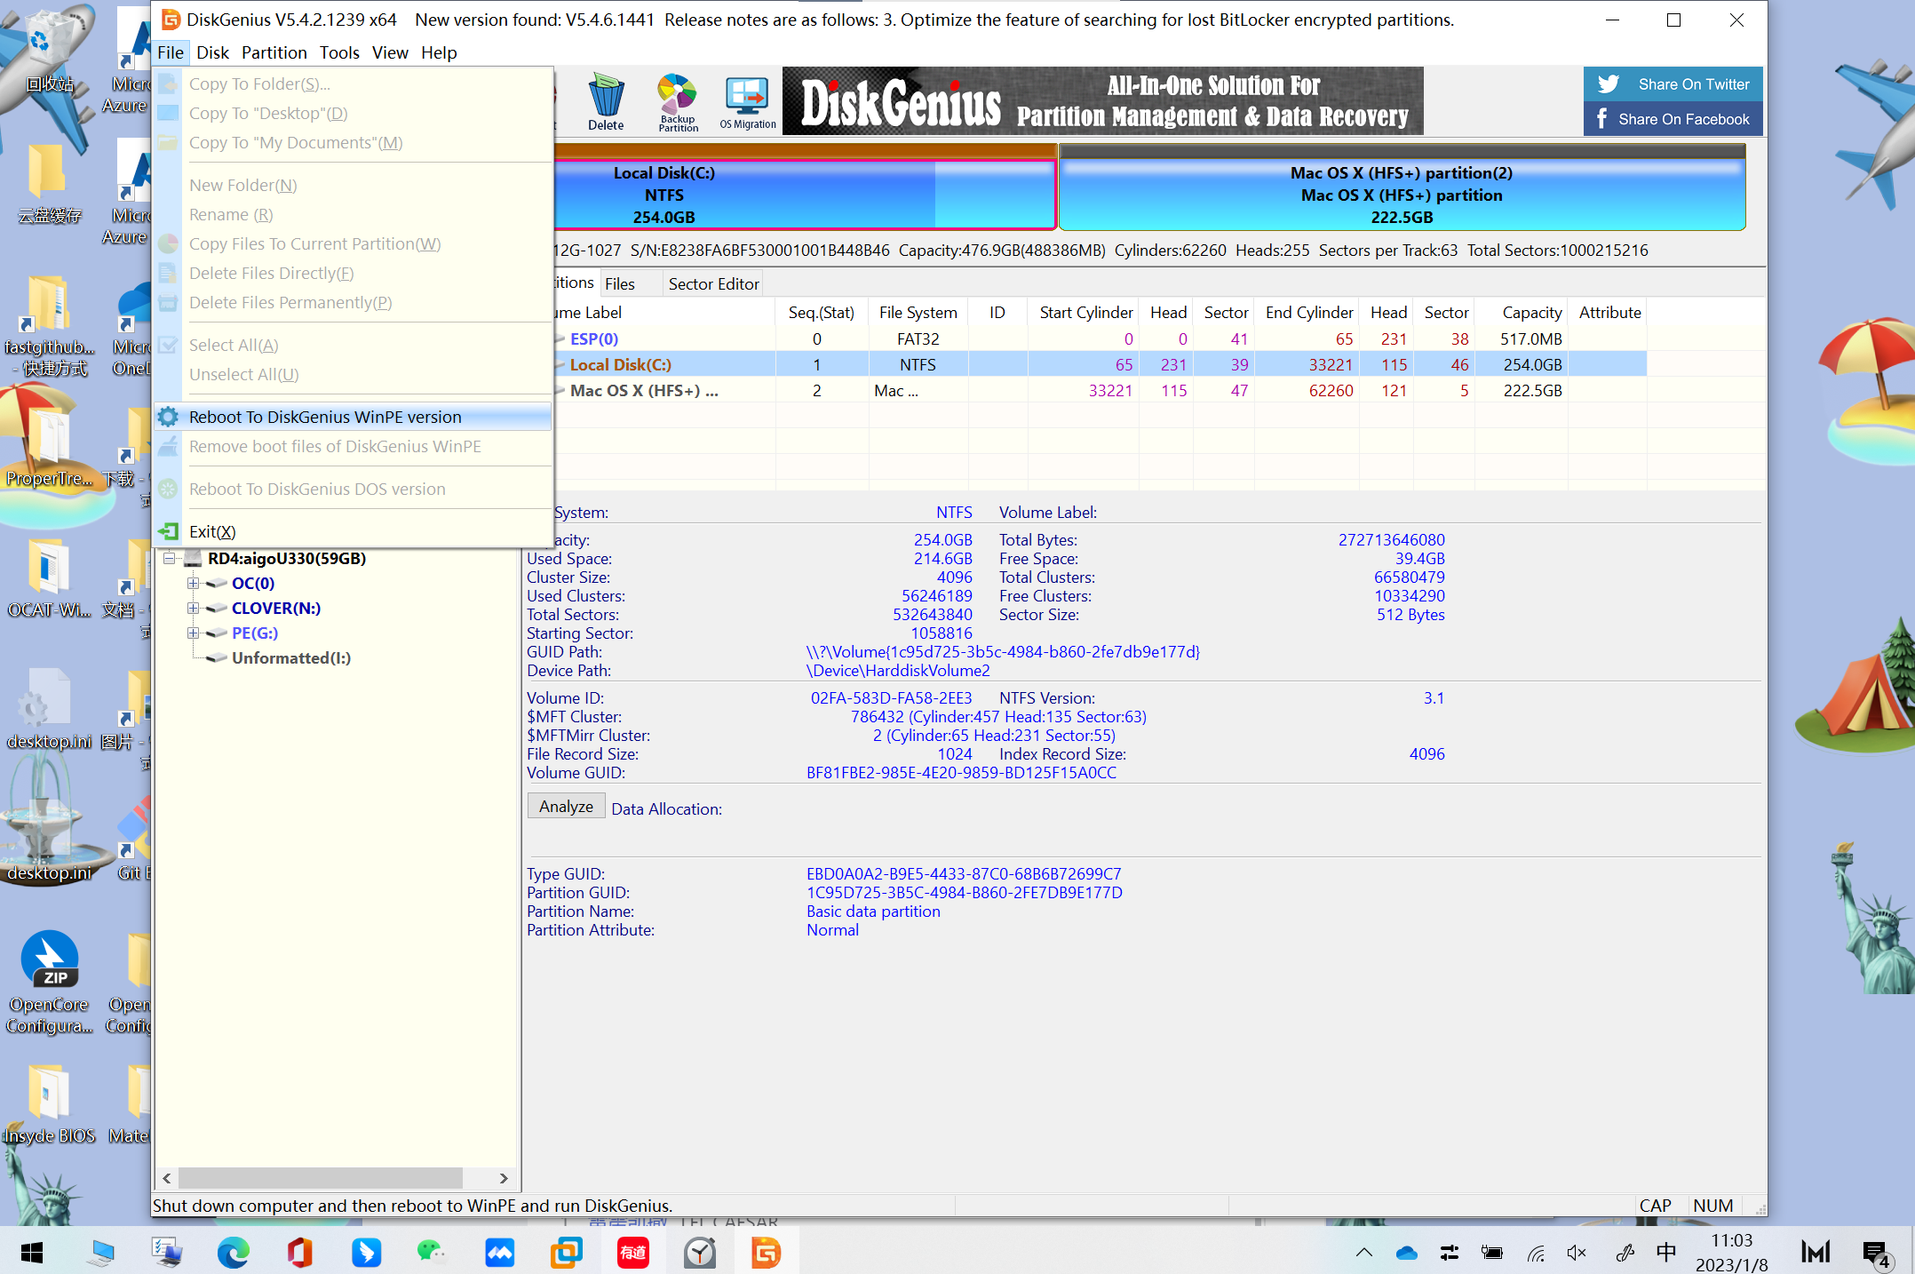This screenshot has width=1915, height=1274.
Task: Click the Analyze button
Action: coord(566,806)
